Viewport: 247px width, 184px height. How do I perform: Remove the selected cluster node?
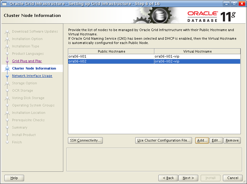(232, 140)
